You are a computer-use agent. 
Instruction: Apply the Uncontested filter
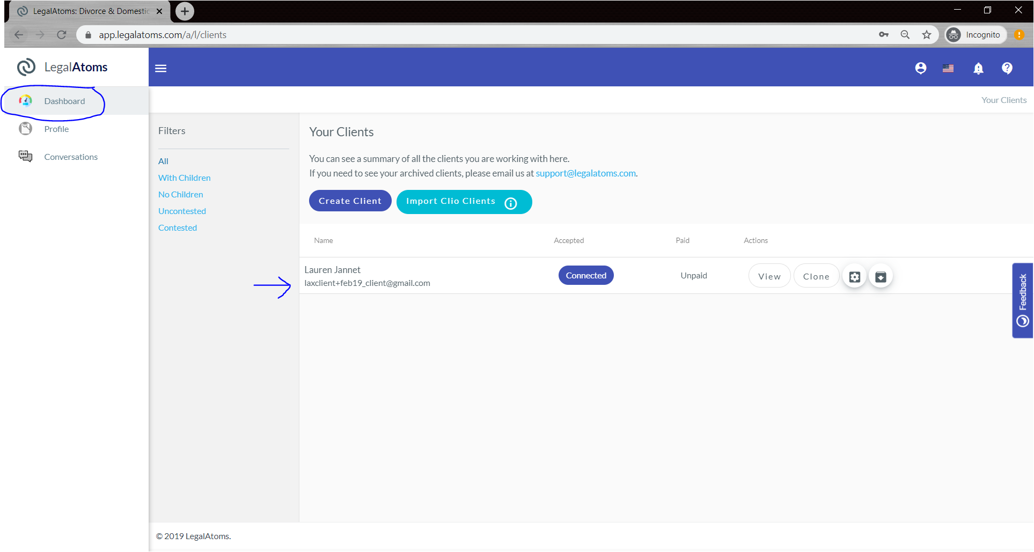pyautogui.click(x=182, y=211)
